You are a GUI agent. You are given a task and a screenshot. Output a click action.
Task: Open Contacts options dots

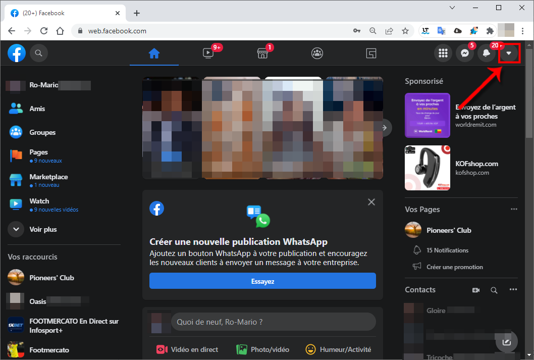click(513, 289)
